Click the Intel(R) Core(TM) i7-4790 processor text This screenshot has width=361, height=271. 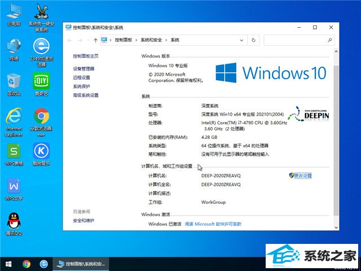click(x=244, y=125)
